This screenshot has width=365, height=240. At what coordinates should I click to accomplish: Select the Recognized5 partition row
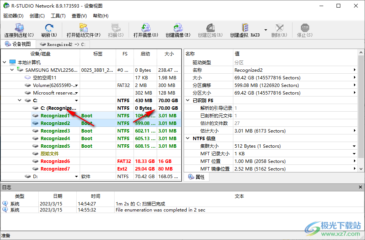(x=106, y=146)
